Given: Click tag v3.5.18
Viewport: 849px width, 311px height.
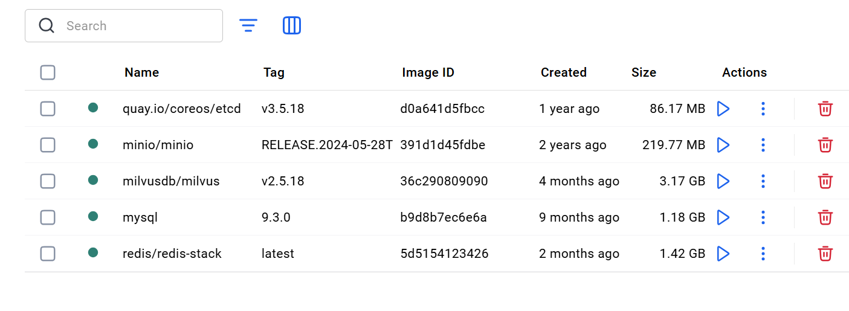Looking at the screenshot, I should 283,109.
